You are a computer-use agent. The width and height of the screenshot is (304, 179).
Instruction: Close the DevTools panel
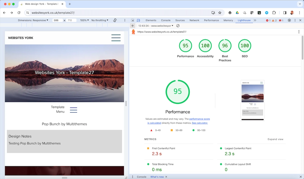pos(300,20)
